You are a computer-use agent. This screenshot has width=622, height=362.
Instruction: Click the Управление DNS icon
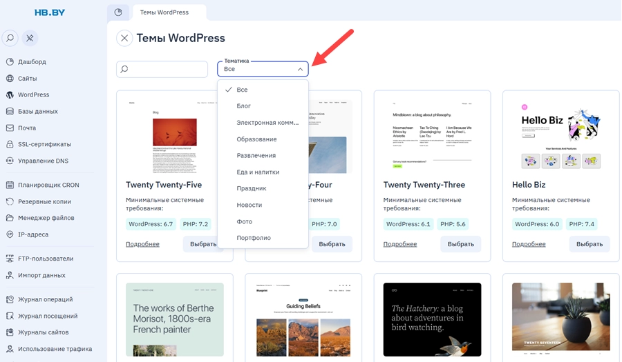coord(10,161)
